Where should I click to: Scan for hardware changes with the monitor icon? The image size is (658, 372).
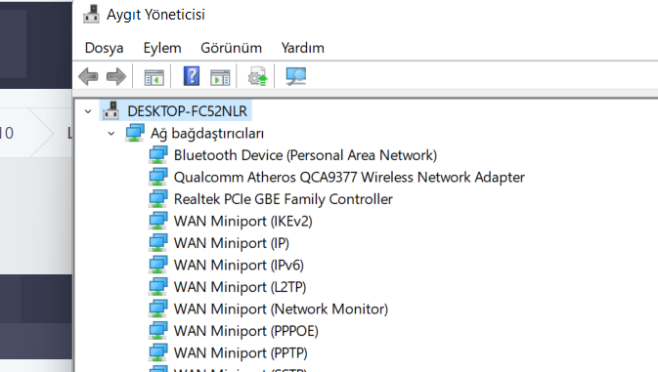coord(296,76)
